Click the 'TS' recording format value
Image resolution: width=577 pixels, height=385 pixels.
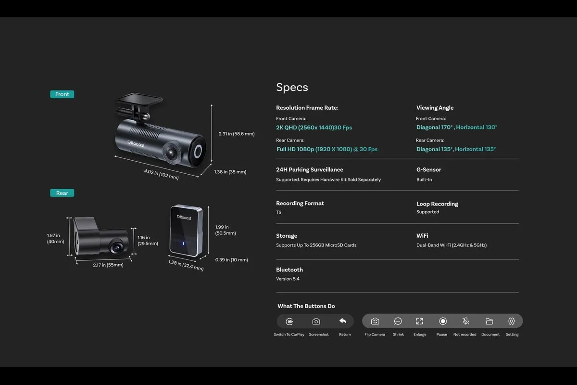pos(279,212)
